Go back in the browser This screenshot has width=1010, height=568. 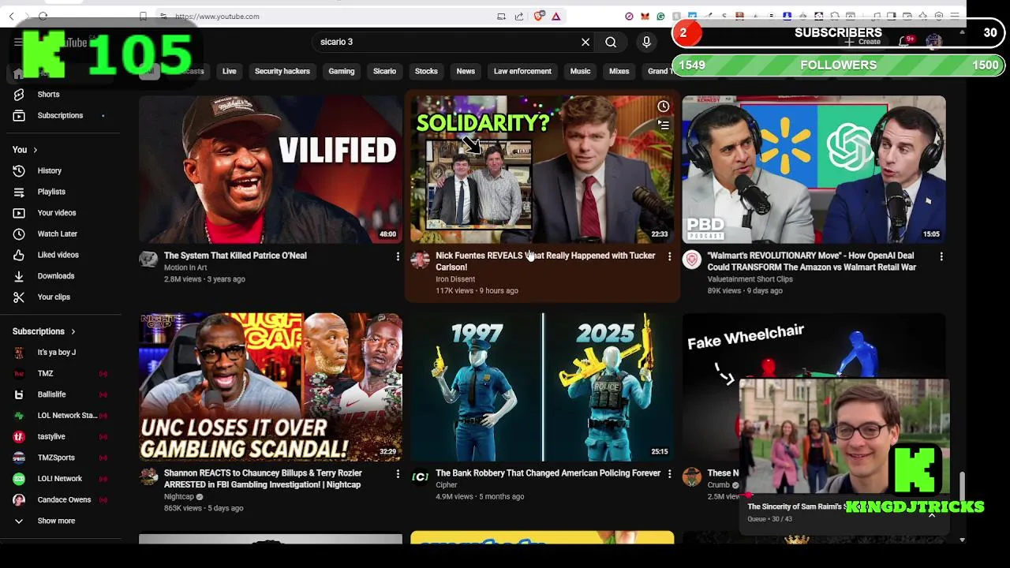11,16
